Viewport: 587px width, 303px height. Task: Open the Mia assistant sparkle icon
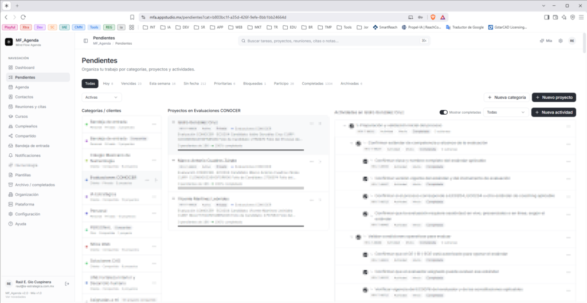tap(542, 41)
